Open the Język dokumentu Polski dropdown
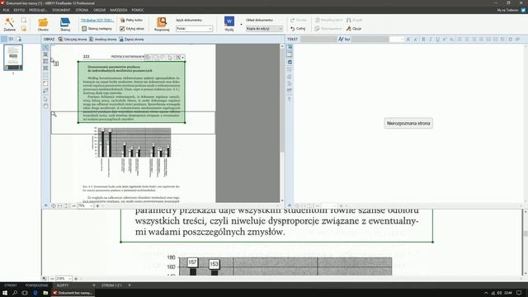This screenshot has height=297, width=528. click(x=195, y=29)
